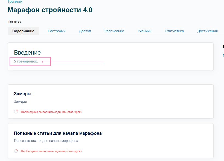Screen dimensions: 224x161
Task: Open Полезные статьи для начала марафона lesson title
Action: click(58, 133)
